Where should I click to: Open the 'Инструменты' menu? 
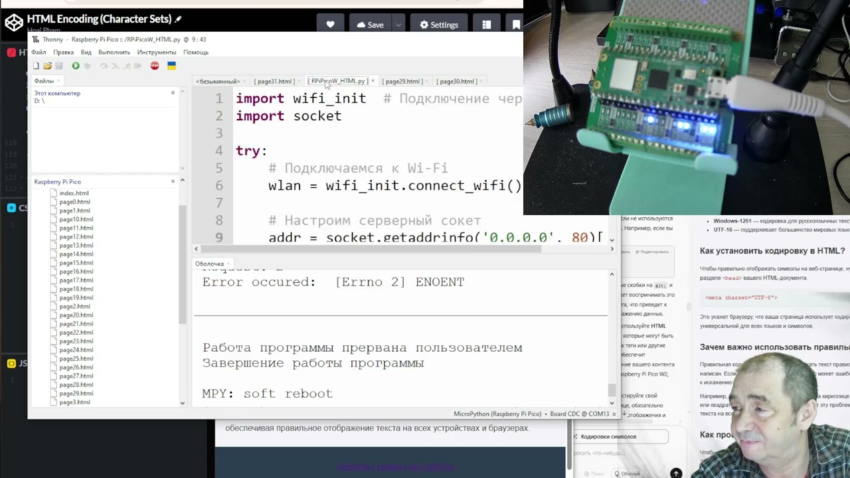157,52
